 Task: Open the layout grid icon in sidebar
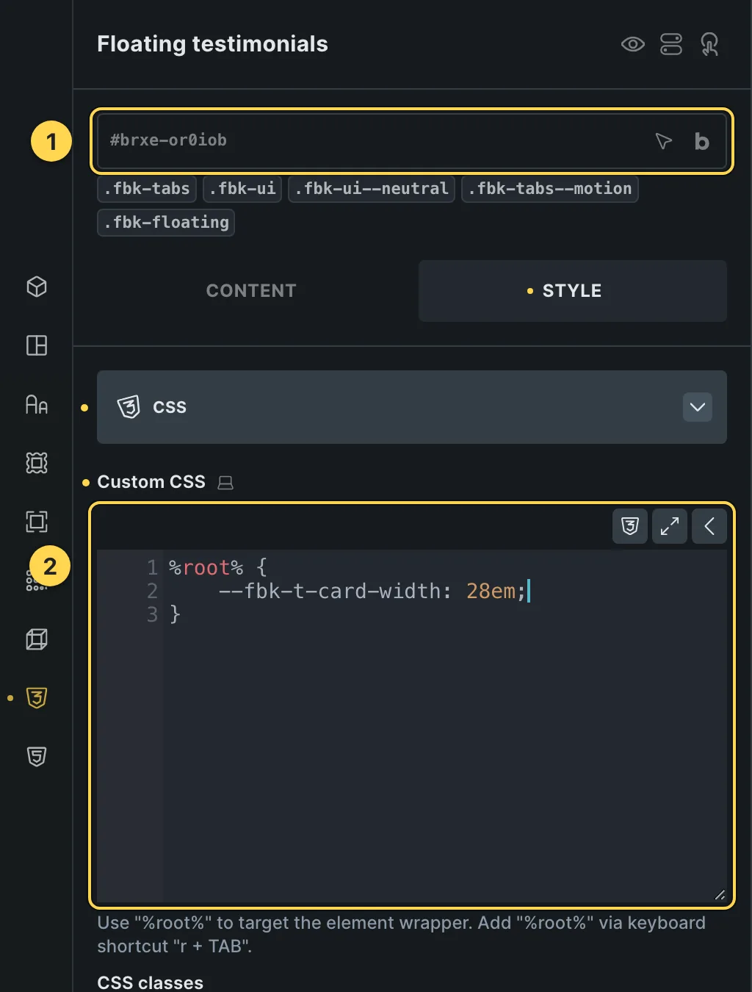(x=37, y=345)
